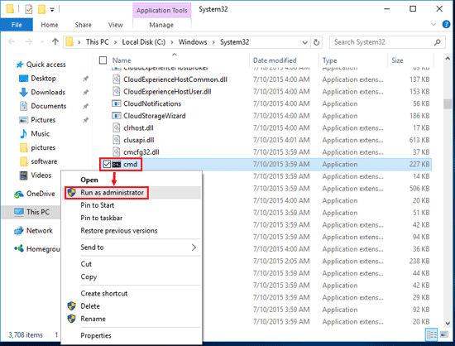Click the search magnifier icon
Viewport: 455px width, 346px height.
tap(438, 42)
